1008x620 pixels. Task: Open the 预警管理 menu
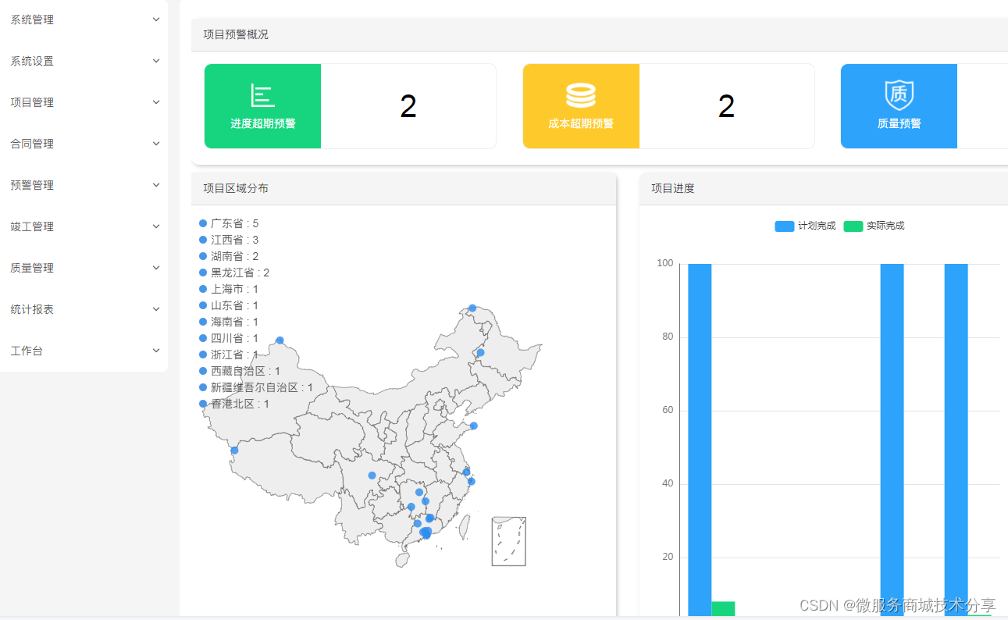(x=84, y=185)
